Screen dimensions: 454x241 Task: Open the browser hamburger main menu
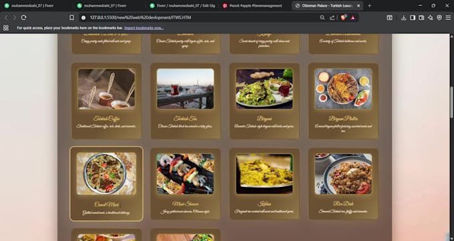tap(448, 17)
